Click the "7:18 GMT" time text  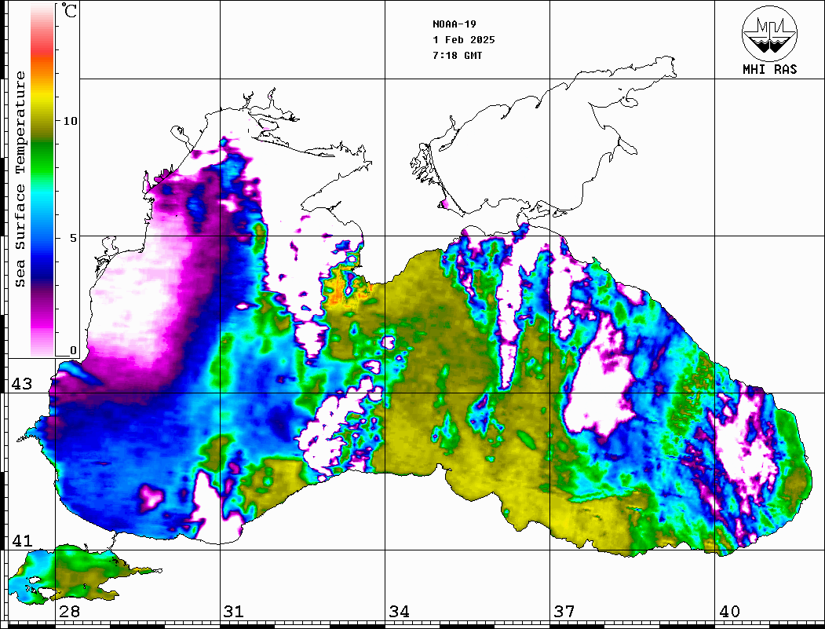(x=457, y=55)
